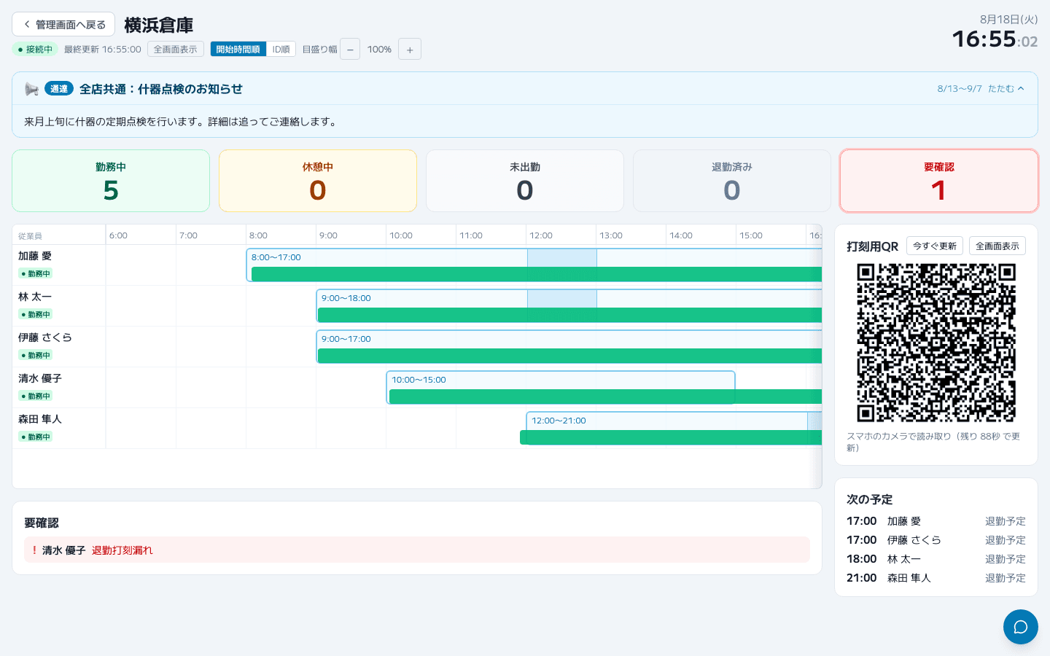The width and height of the screenshot is (1050, 656).
Task: Click 今すぐ更新 to refresh QR
Action: (x=935, y=246)
